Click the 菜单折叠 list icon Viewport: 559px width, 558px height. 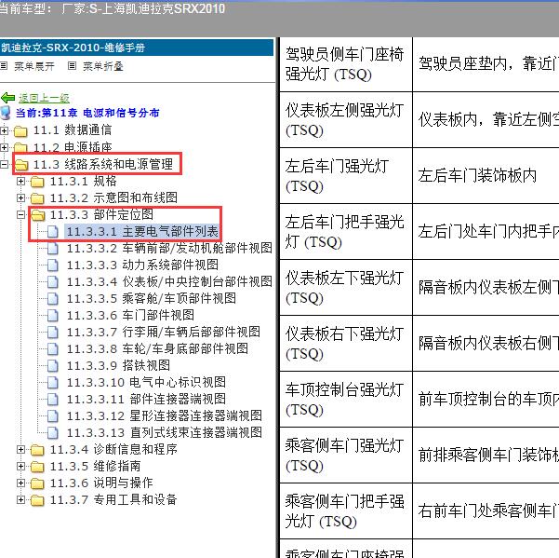(x=72, y=66)
